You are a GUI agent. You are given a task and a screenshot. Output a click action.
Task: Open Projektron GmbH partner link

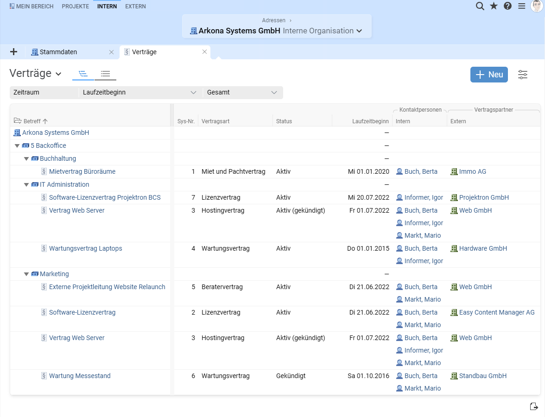click(x=484, y=197)
